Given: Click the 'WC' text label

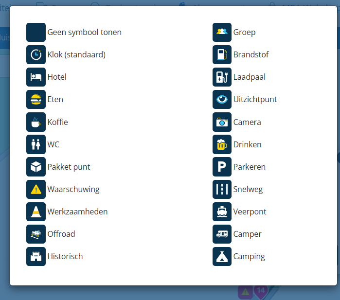Looking at the screenshot, I should (x=54, y=144).
